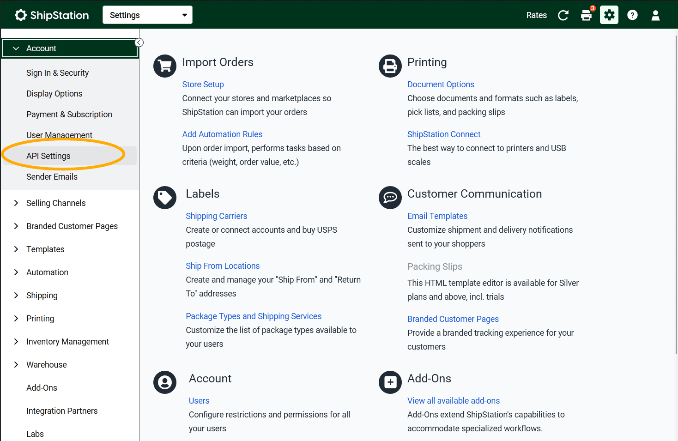Image resolution: width=678 pixels, height=441 pixels.
Task: Collapse the Account section in sidebar
Action: (70, 48)
